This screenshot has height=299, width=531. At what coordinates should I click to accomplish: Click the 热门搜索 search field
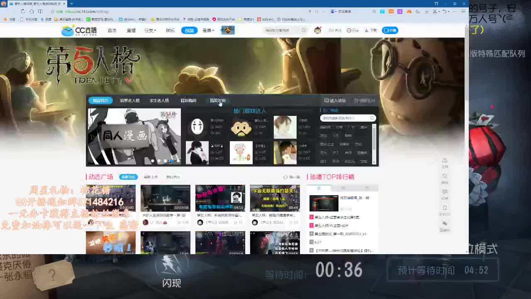[348, 118]
